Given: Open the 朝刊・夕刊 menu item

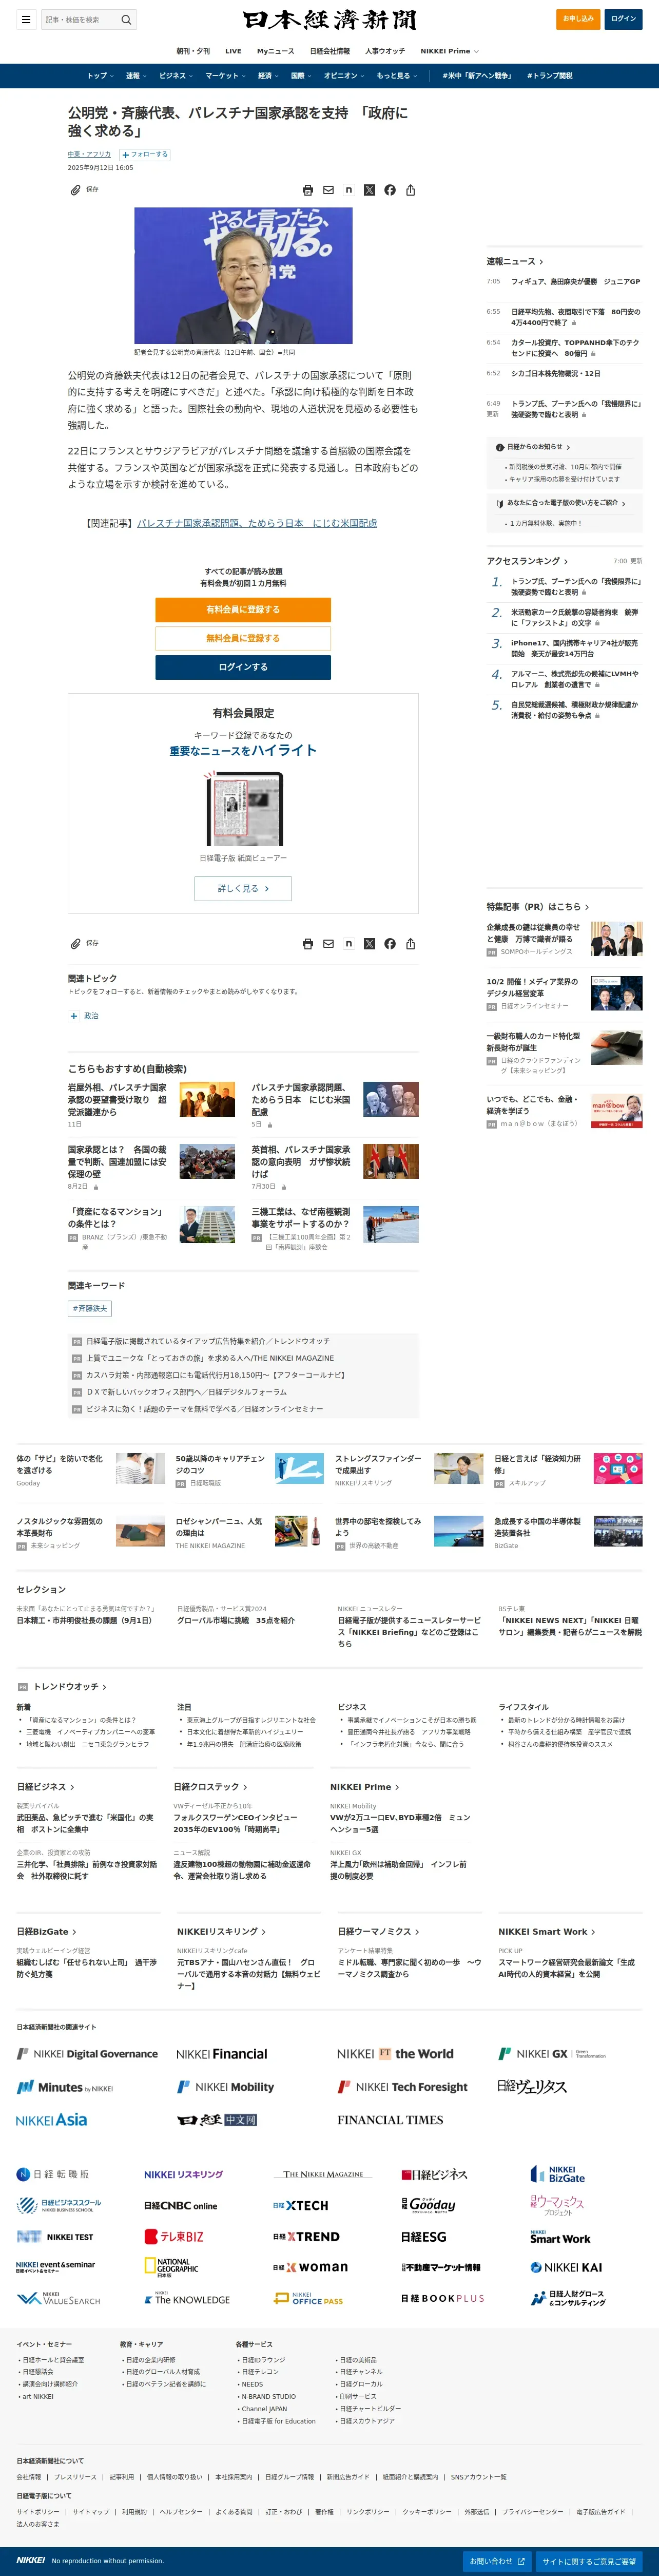Looking at the screenshot, I should [193, 51].
